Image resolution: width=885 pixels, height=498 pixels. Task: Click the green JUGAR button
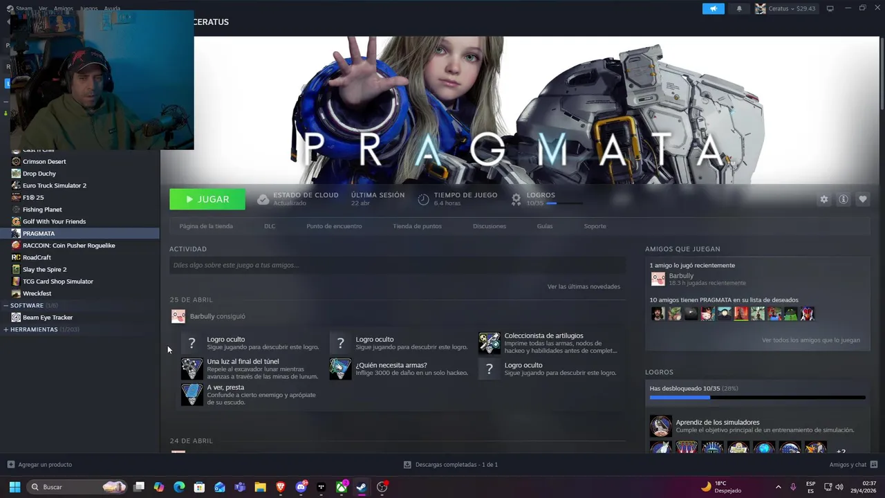coord(207,199)
